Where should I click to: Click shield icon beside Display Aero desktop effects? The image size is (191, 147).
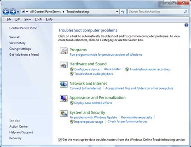[72, 103]
